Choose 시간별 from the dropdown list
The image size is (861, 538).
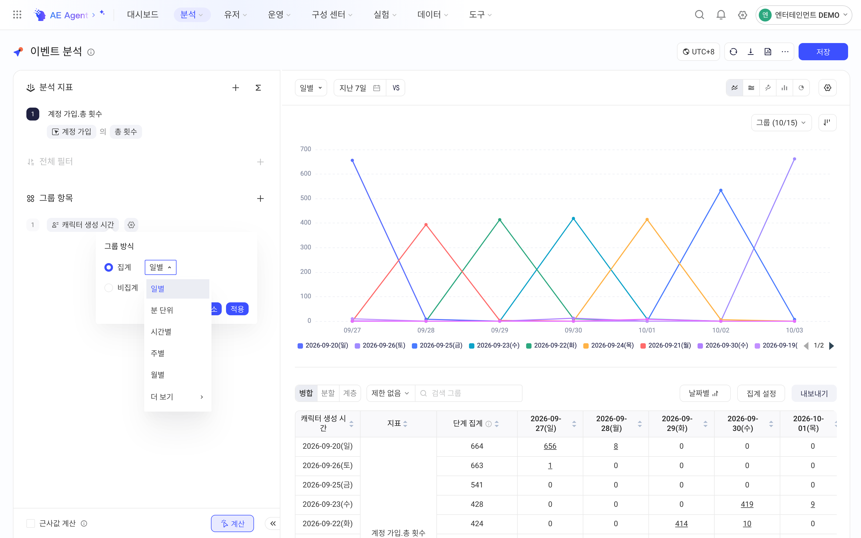pos(178,332)
